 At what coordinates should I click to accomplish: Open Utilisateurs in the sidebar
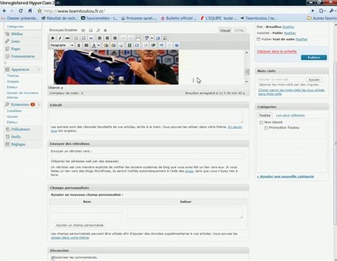20,129
